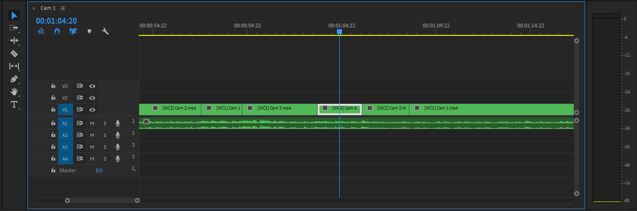Toggle Snap magnet in timeline
This screenshot has height=211, width=637.
coord(57,31)
